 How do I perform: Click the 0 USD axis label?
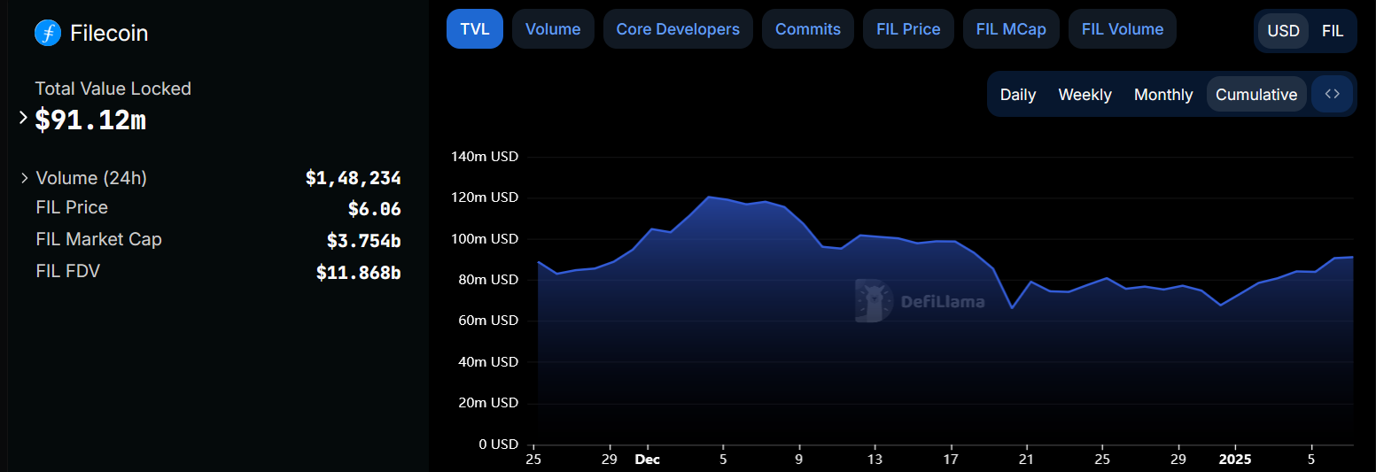(x=499, y=445)
